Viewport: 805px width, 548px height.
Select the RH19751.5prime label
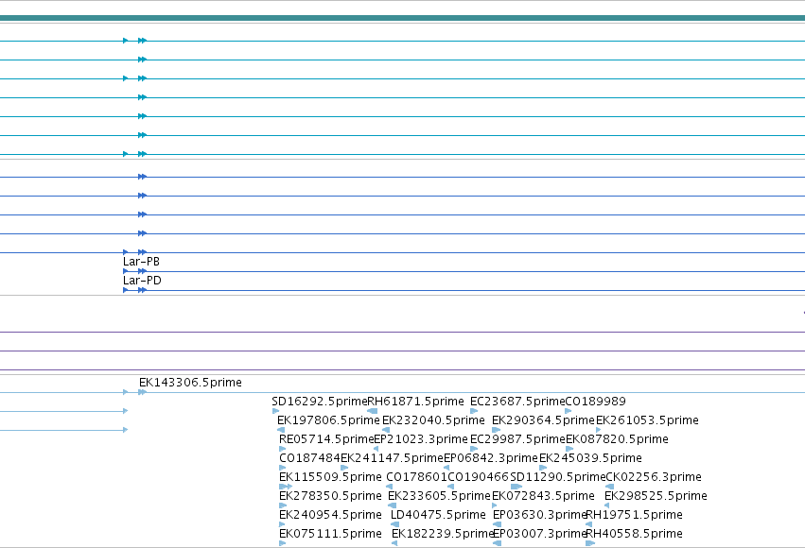pyautogui.click(x=634, y=515)
